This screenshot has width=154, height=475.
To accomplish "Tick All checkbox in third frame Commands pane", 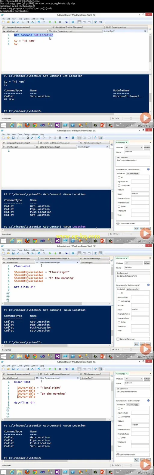I will click(119, 293).
